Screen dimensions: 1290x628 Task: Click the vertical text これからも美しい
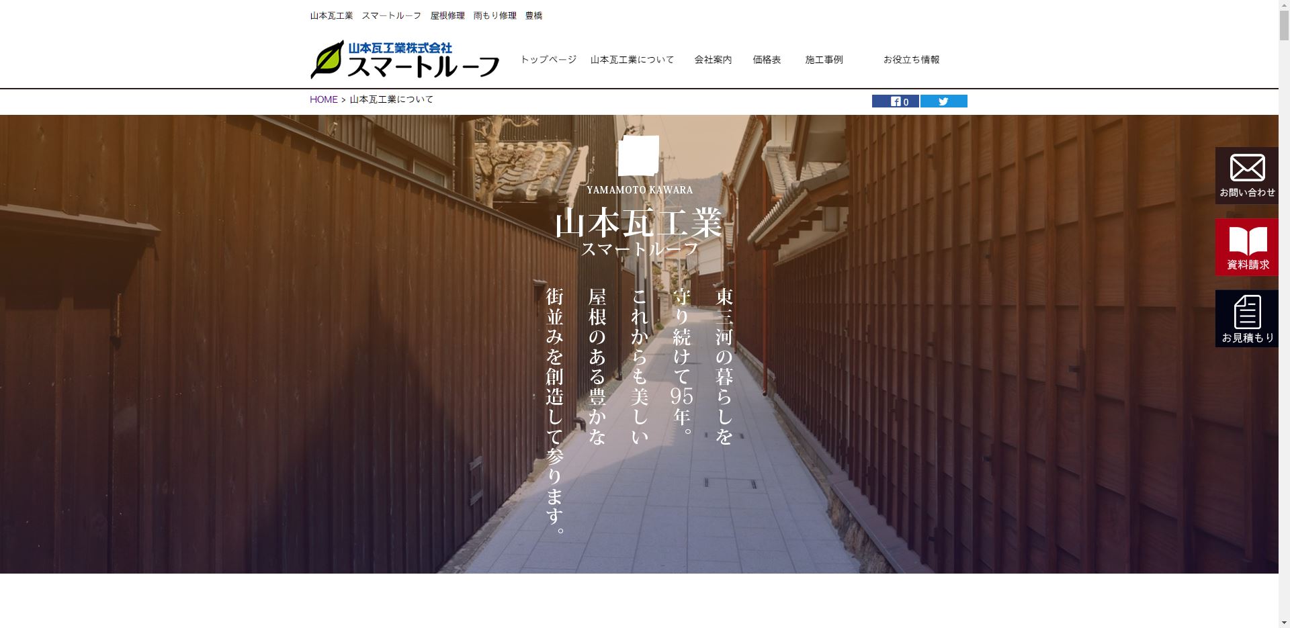640,367
